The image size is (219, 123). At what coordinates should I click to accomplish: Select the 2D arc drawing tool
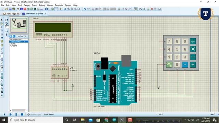(2, 81)
